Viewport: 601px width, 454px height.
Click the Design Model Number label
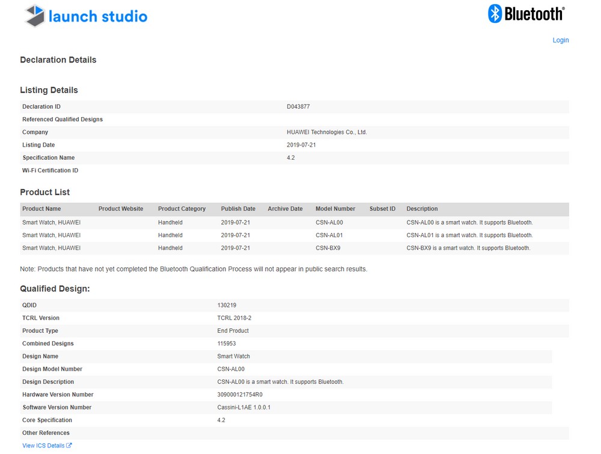[52, 369]
